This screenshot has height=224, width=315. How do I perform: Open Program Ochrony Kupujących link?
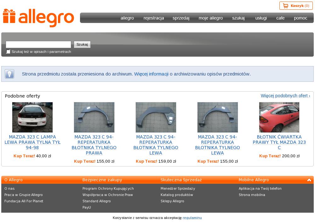(108, 188)
